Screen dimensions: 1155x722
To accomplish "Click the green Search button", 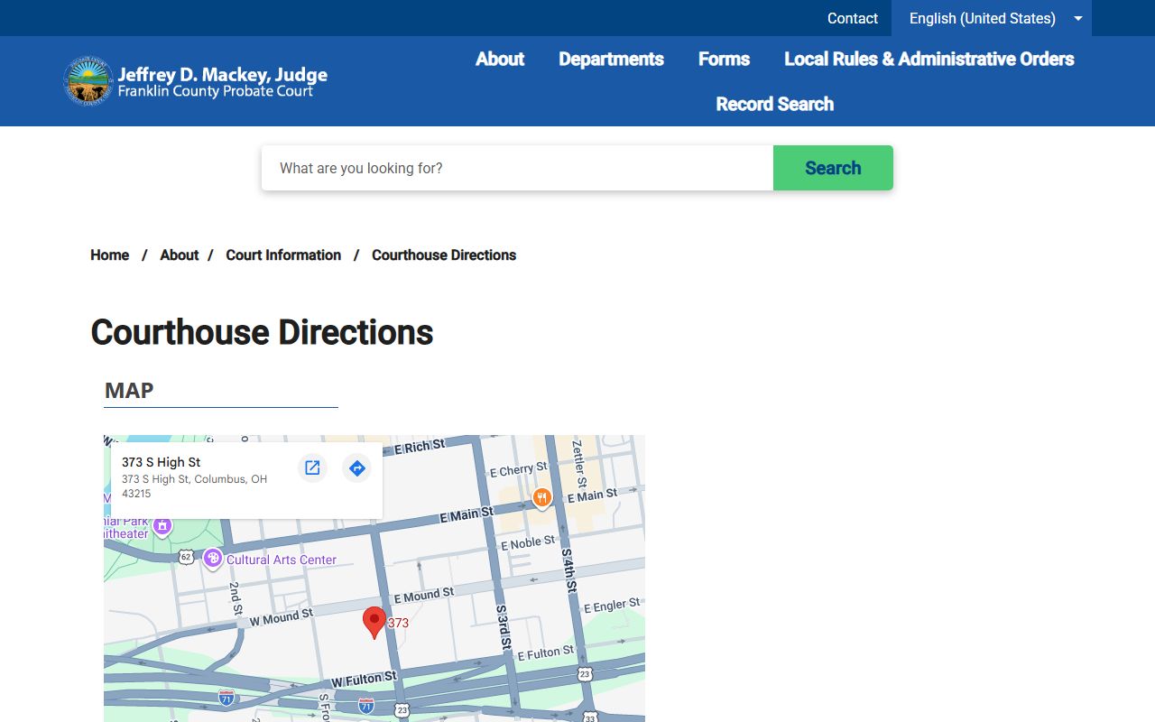I will pyautogui.click(x=833, y=168).
